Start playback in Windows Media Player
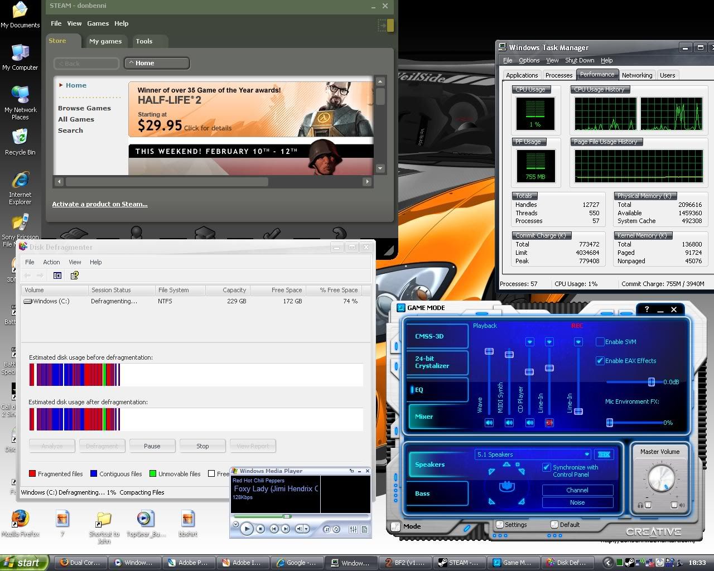714x571 pixels. (247, 529)
